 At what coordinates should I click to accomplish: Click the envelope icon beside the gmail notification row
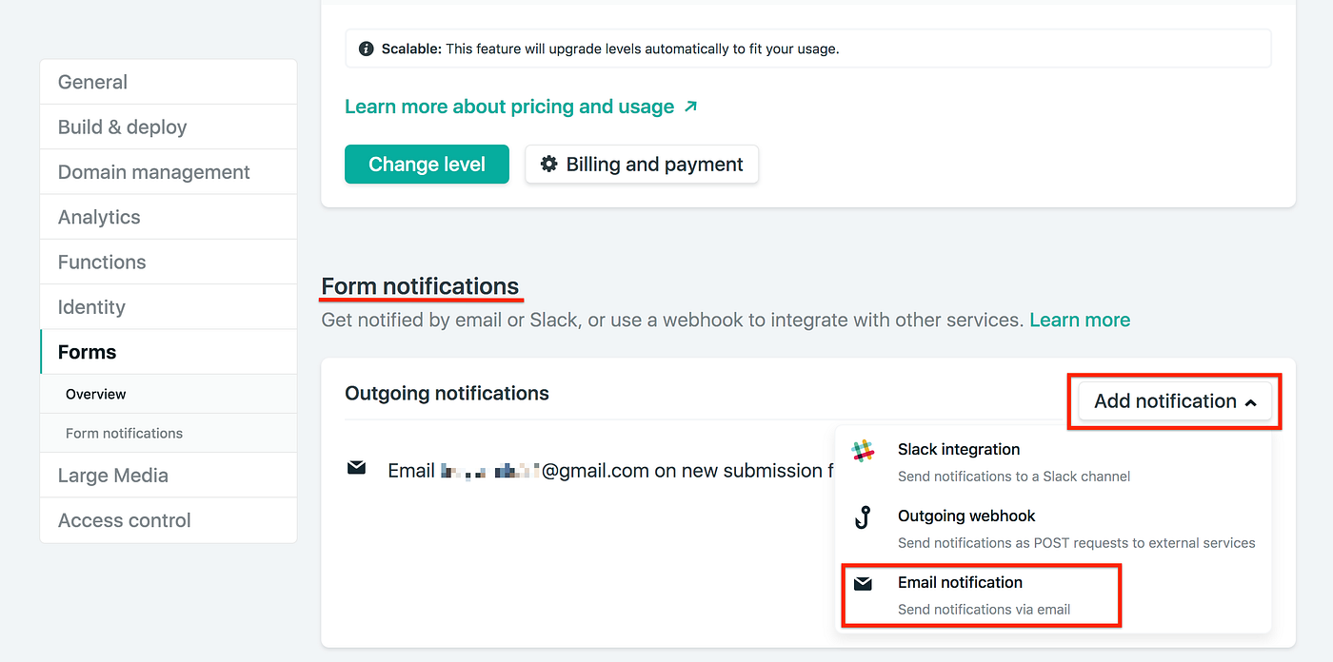pos(356,466)
